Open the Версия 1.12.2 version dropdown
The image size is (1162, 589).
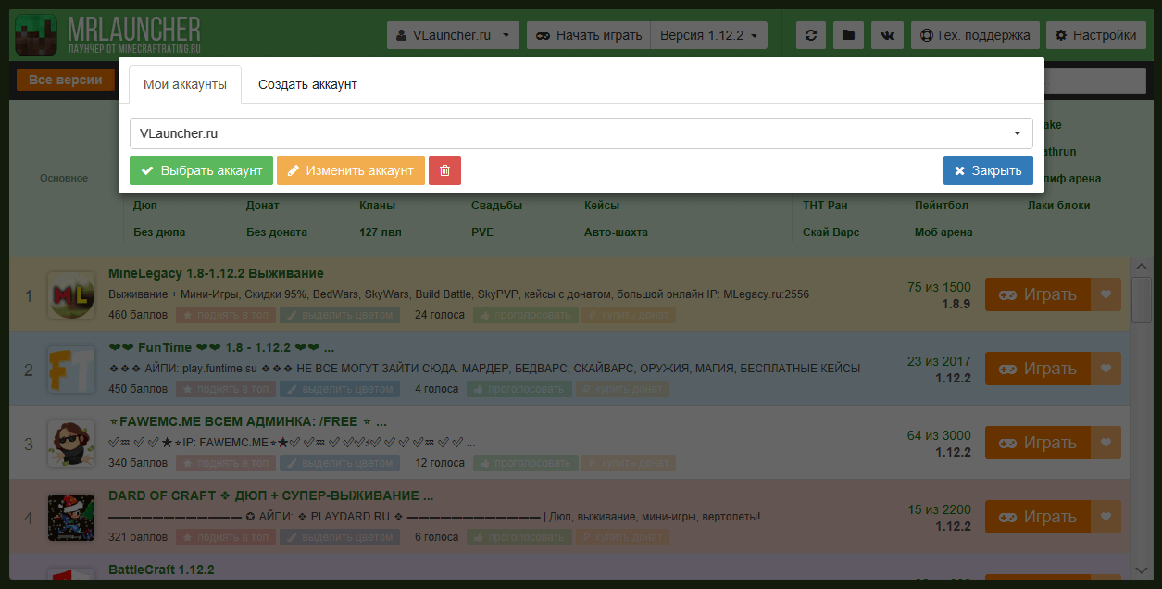708,35
